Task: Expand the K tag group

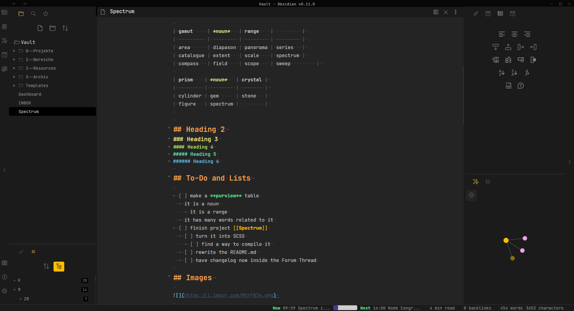Action: pyautogui.click(x=15, y=280)
